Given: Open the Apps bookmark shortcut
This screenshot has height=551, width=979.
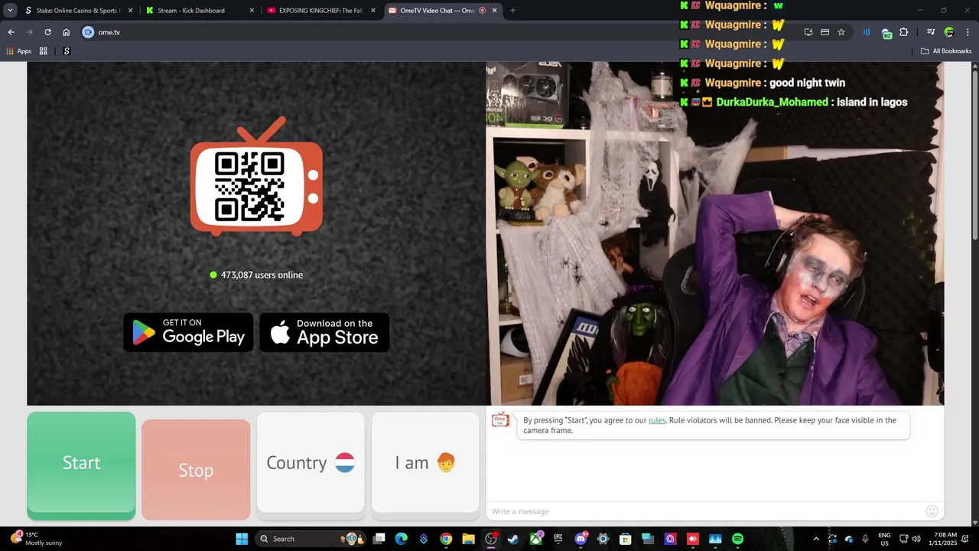Looking at the screenshot, I should click(x=19, y=51).
